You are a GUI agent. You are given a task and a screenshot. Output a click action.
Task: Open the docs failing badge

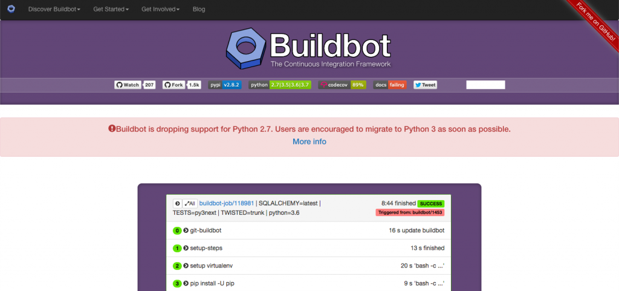[390, 85]
